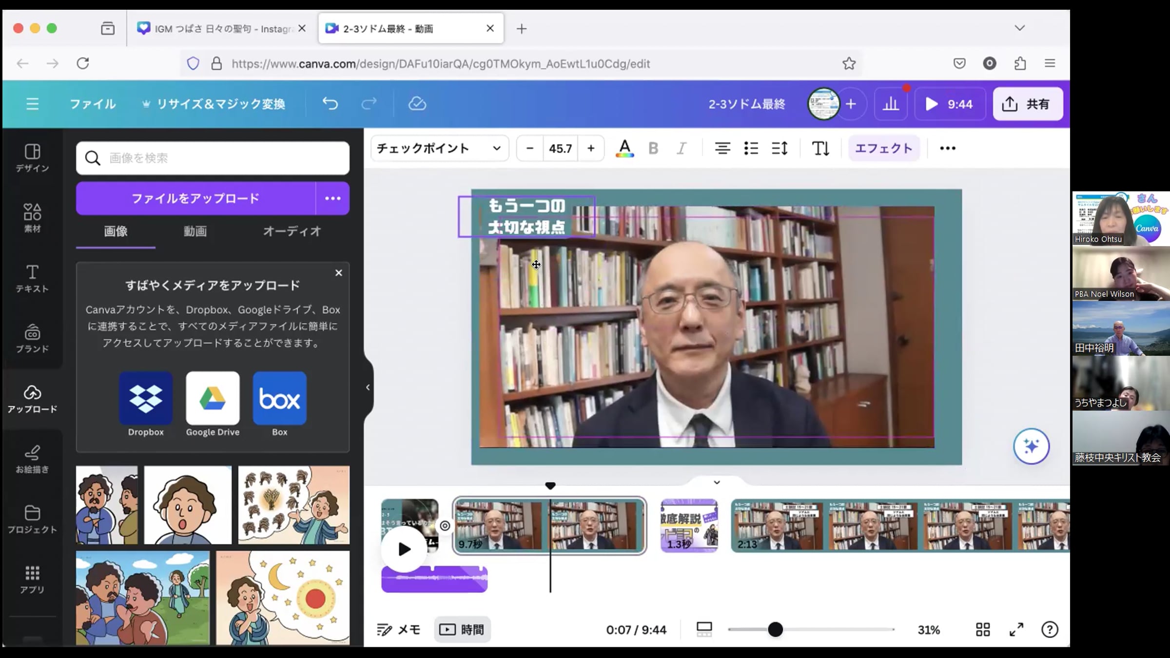Open the text color picker
1170x658 pixels.
click(624, 148)
